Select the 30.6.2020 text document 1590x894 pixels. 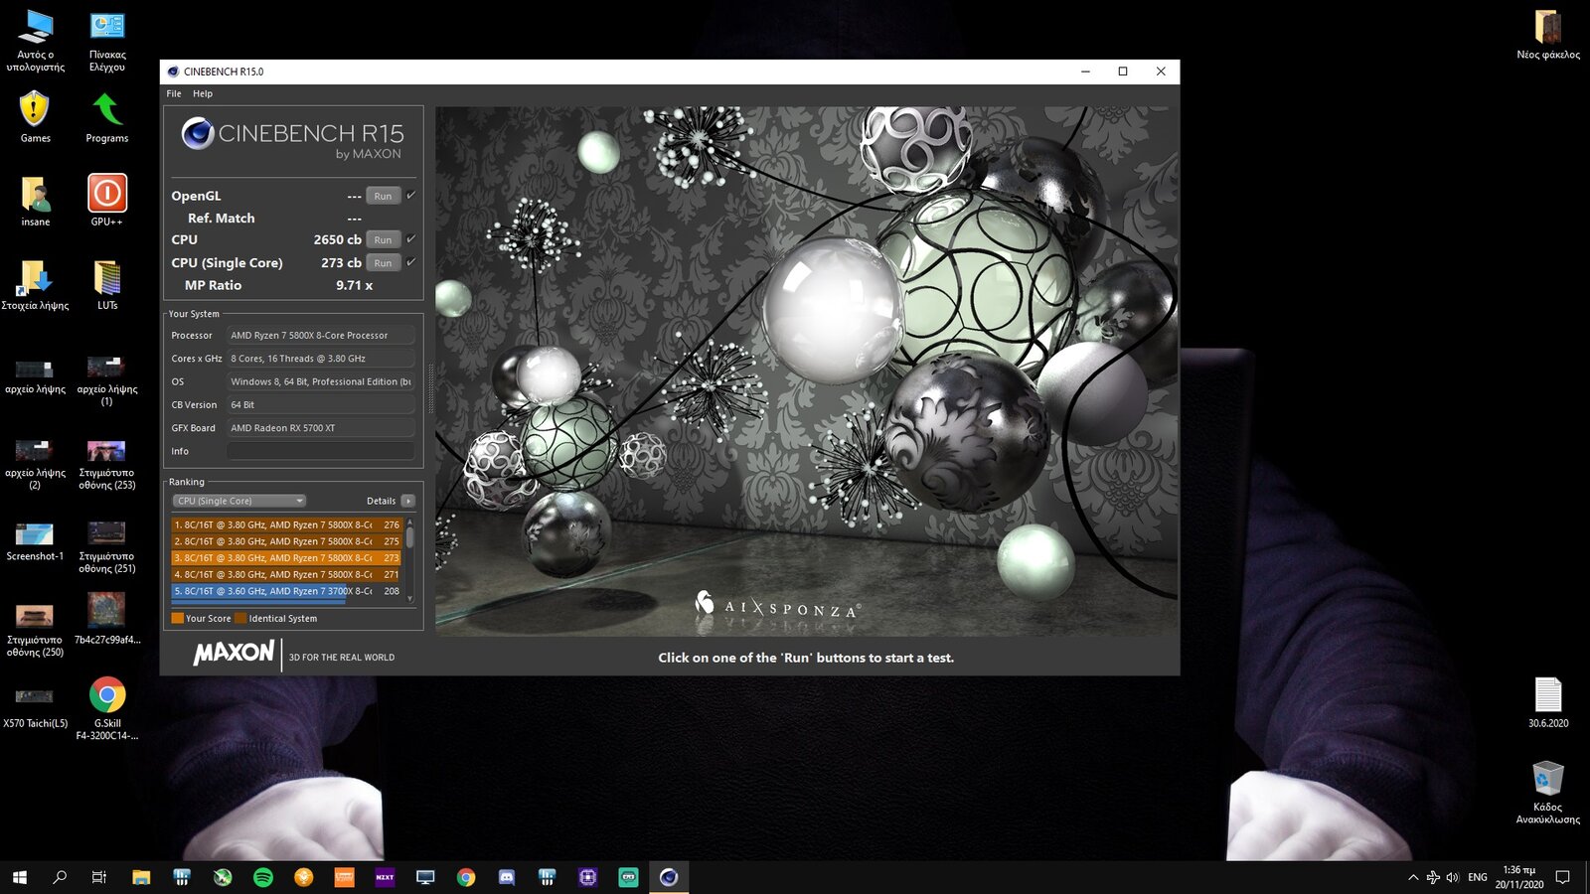pos(1548,702)
